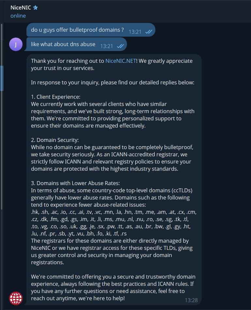Image resolution: width=251 pixels, height=310 pixels.
Task: Click the 13:21 timestamp on bulletproof message
Action: click(135, 31)
